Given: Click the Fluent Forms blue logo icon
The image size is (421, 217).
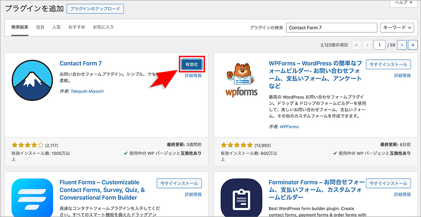Looking at the screenshot, I should coord(32,198).
